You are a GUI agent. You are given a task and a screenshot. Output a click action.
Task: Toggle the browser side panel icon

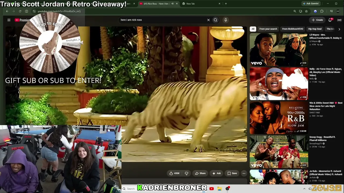point(26,11)
